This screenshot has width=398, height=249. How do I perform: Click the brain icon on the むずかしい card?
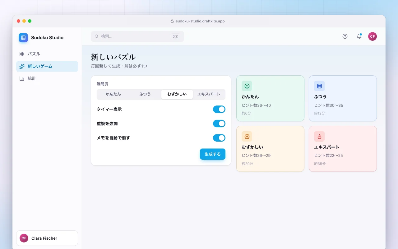click(x=247, y=136)
